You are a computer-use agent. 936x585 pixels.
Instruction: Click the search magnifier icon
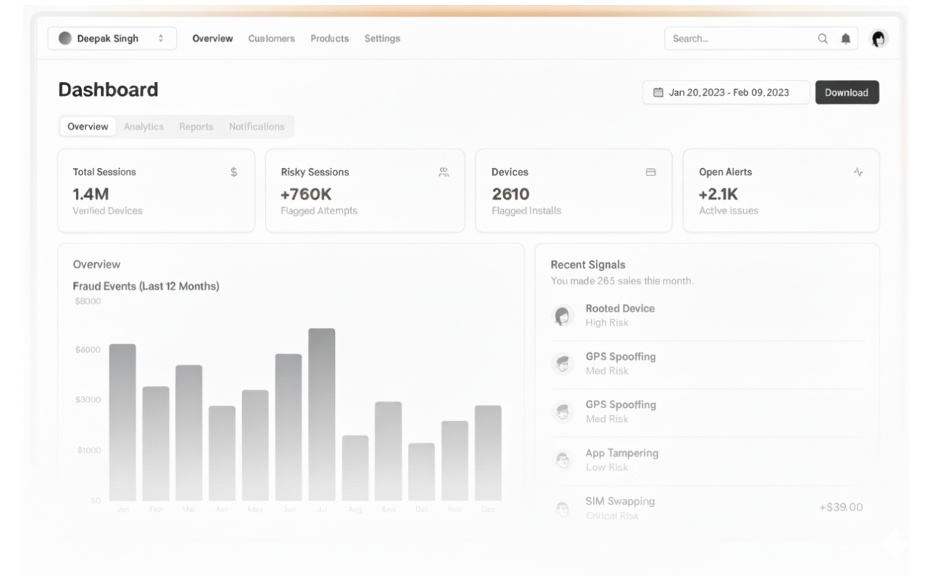coord(823,39)
